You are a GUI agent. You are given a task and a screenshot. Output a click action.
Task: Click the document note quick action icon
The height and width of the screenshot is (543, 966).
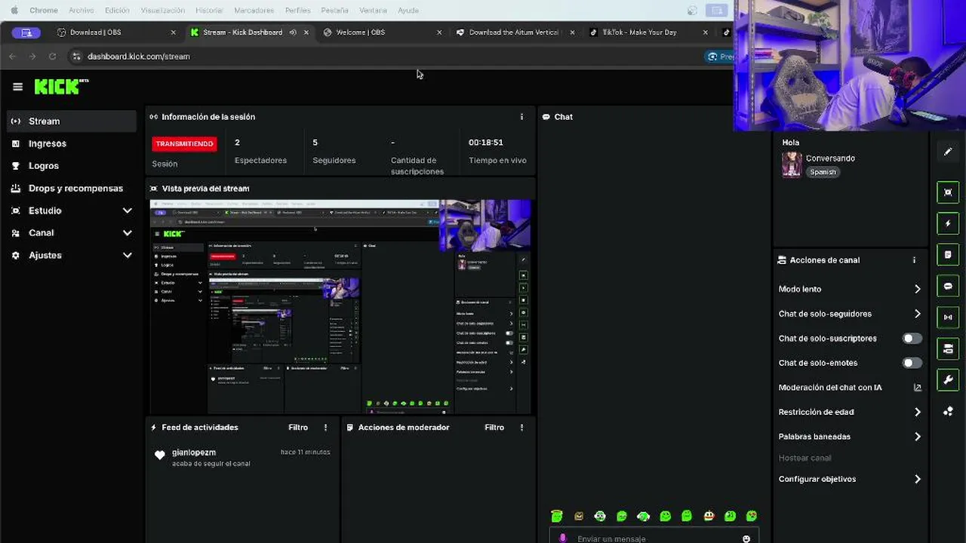(x=948, y=255)
